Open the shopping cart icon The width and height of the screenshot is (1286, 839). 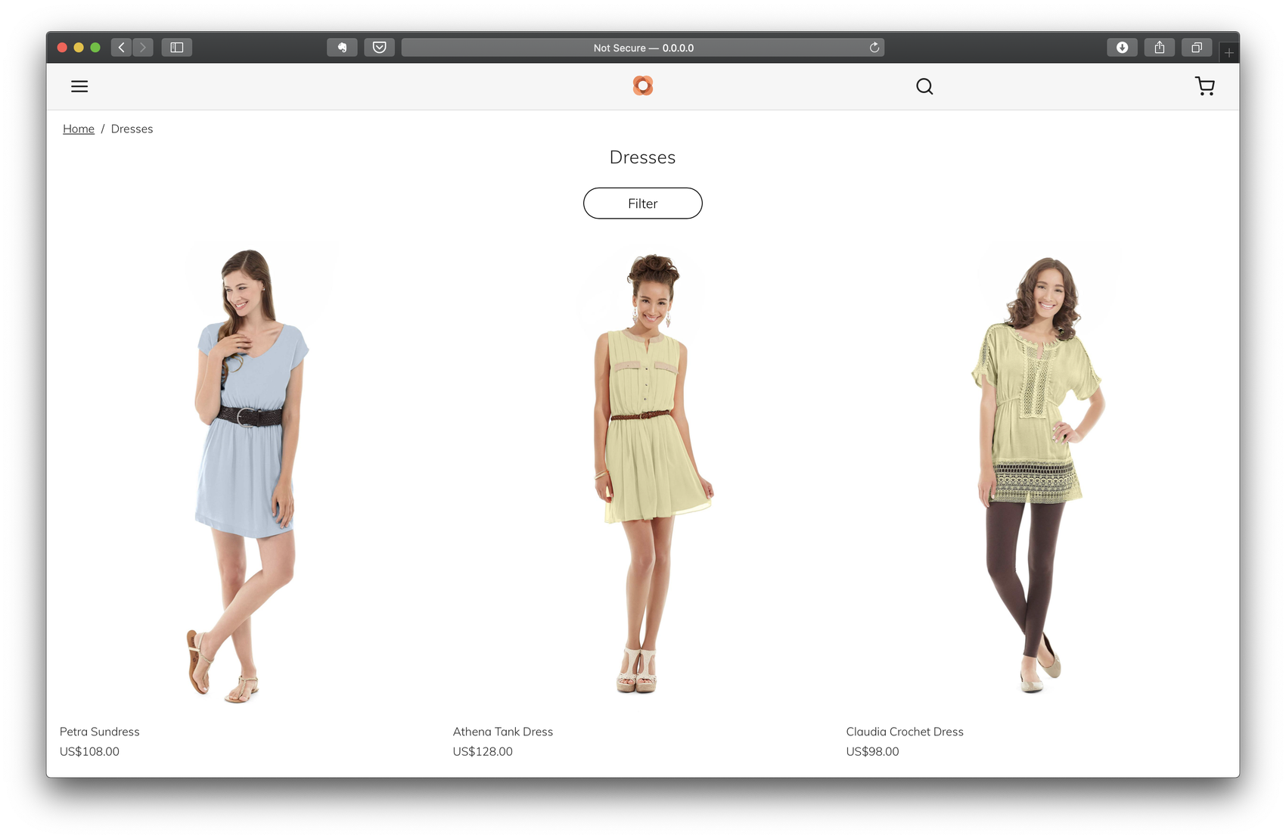coord(1205,86)
